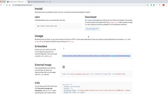Click the lock icon in address bar

pos(13,5)
